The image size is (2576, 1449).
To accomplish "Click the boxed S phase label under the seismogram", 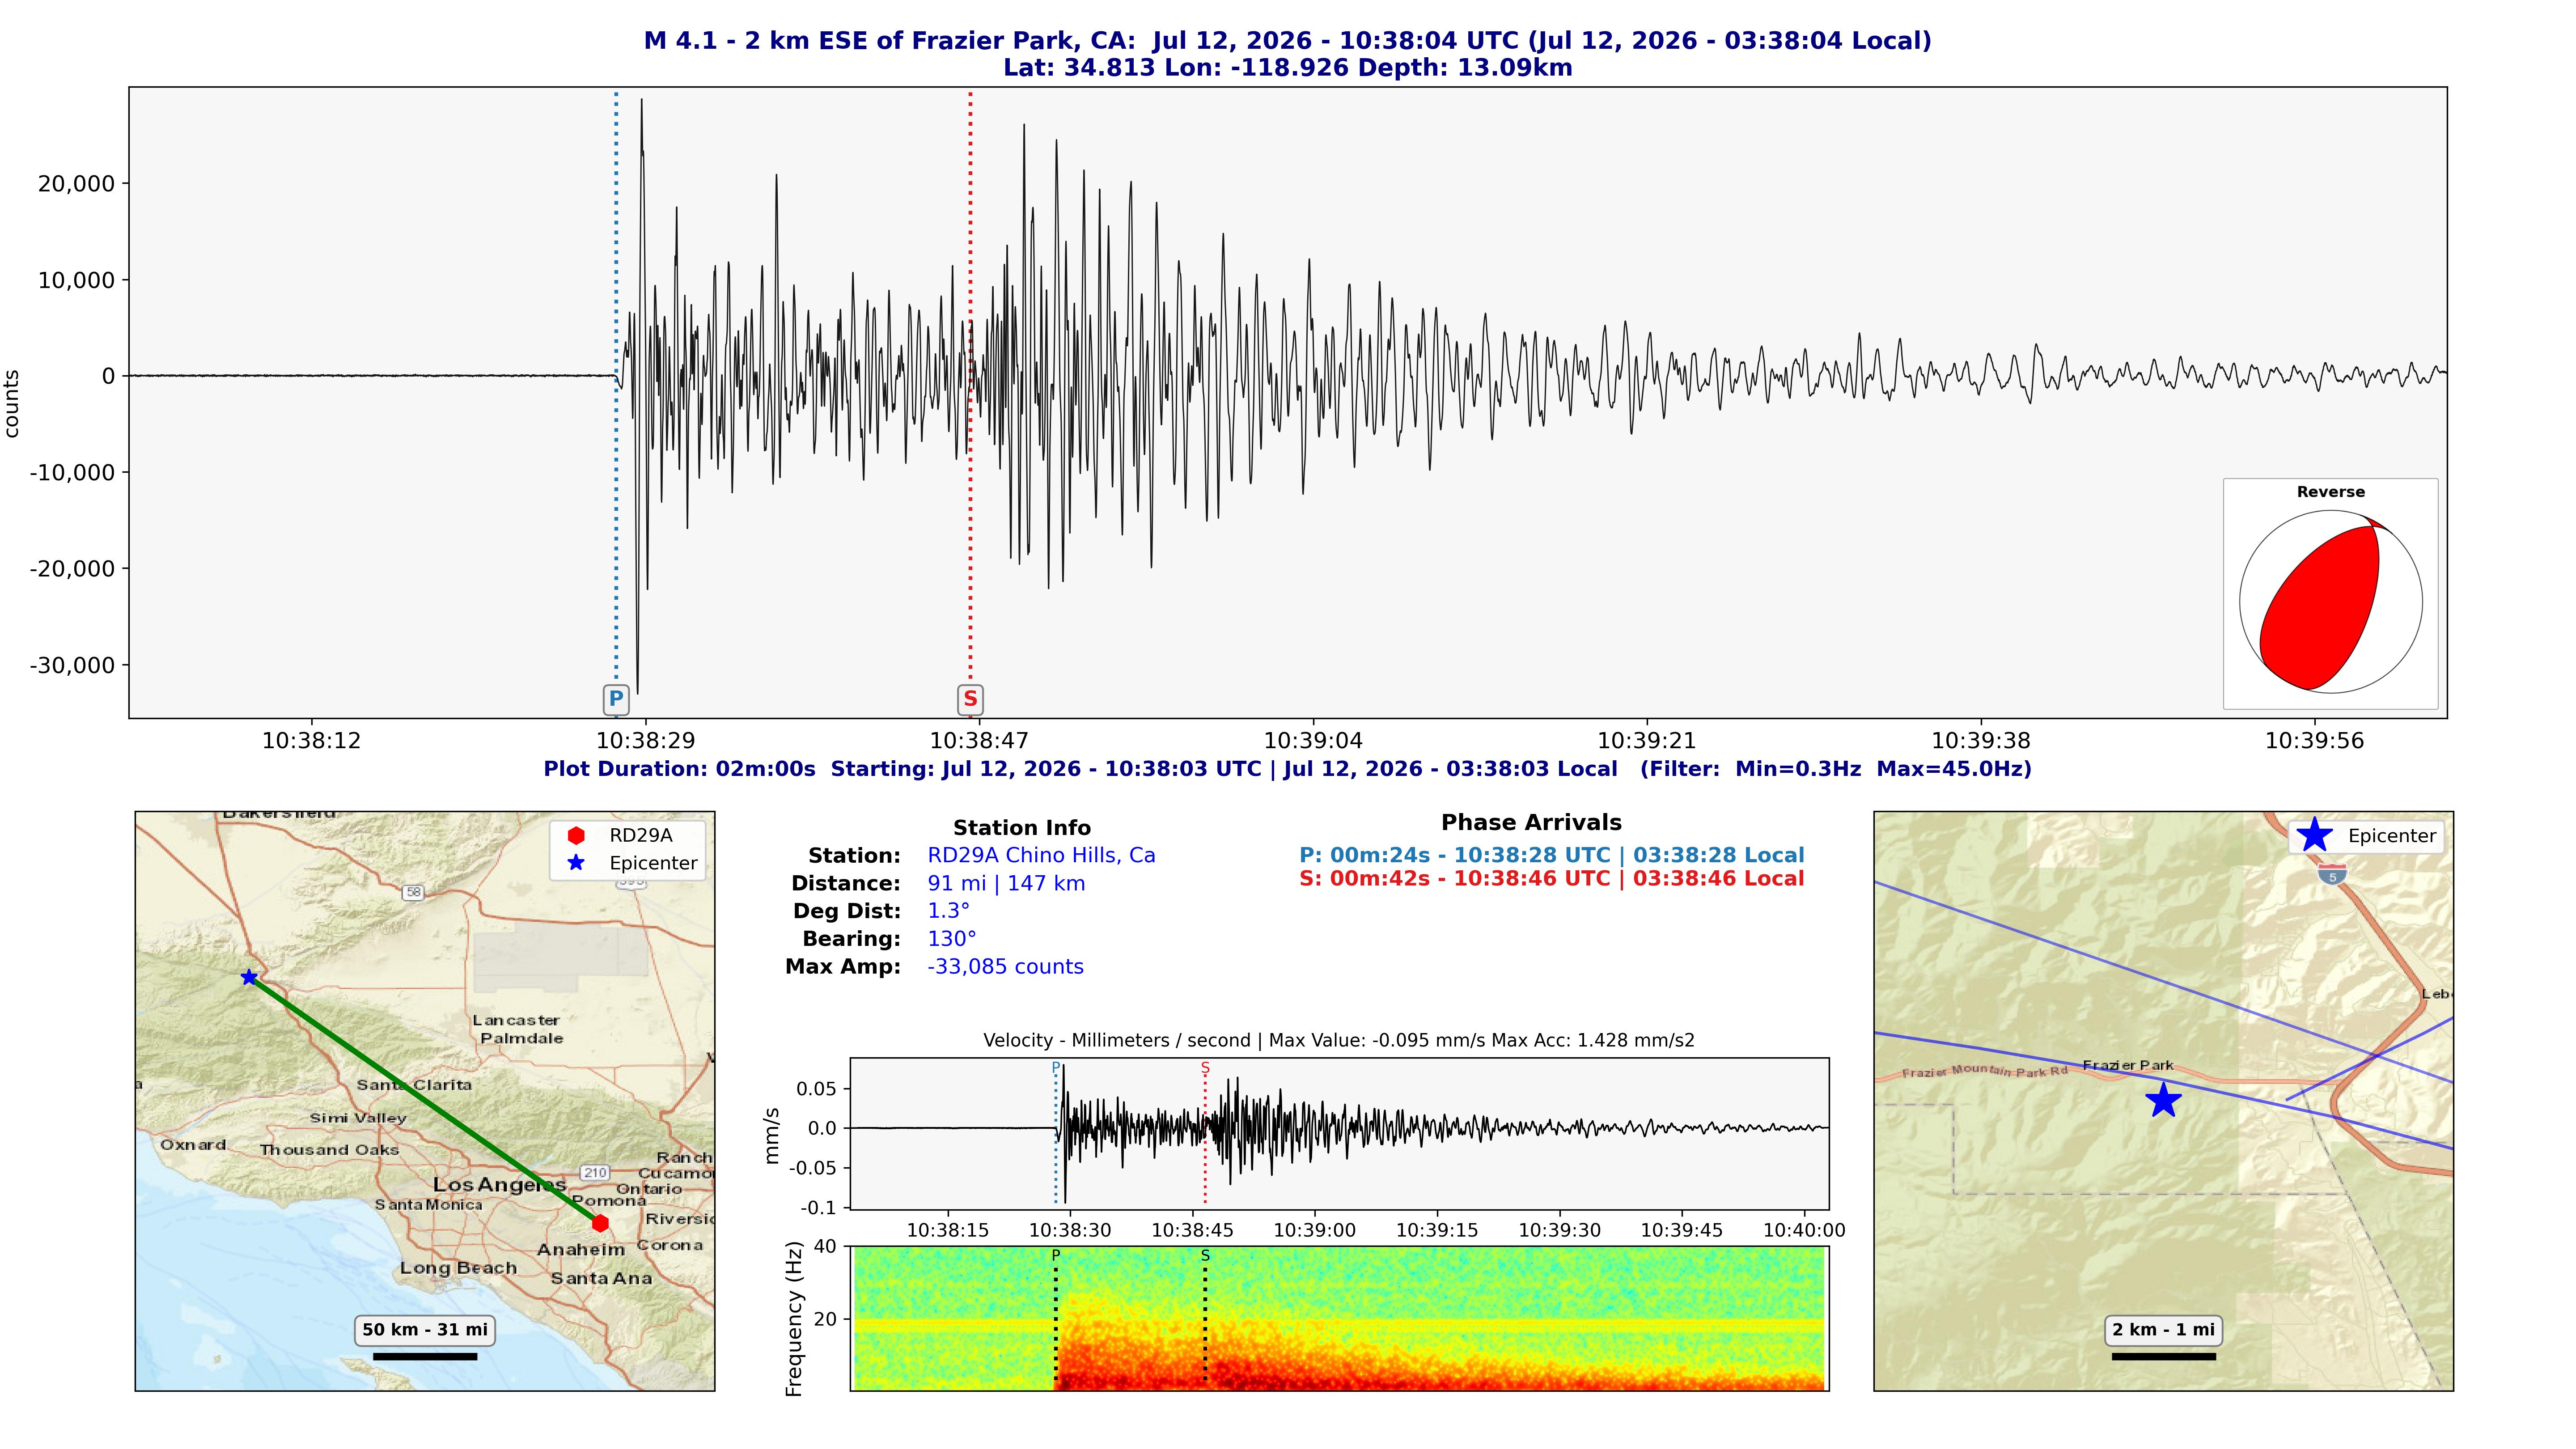I will [970, 699].
